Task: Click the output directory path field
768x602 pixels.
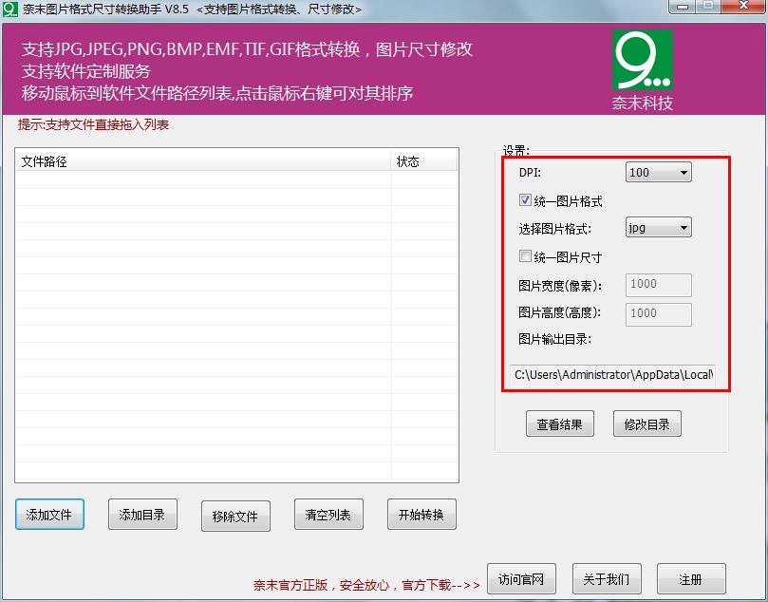Action: click(x=612, y=375)
